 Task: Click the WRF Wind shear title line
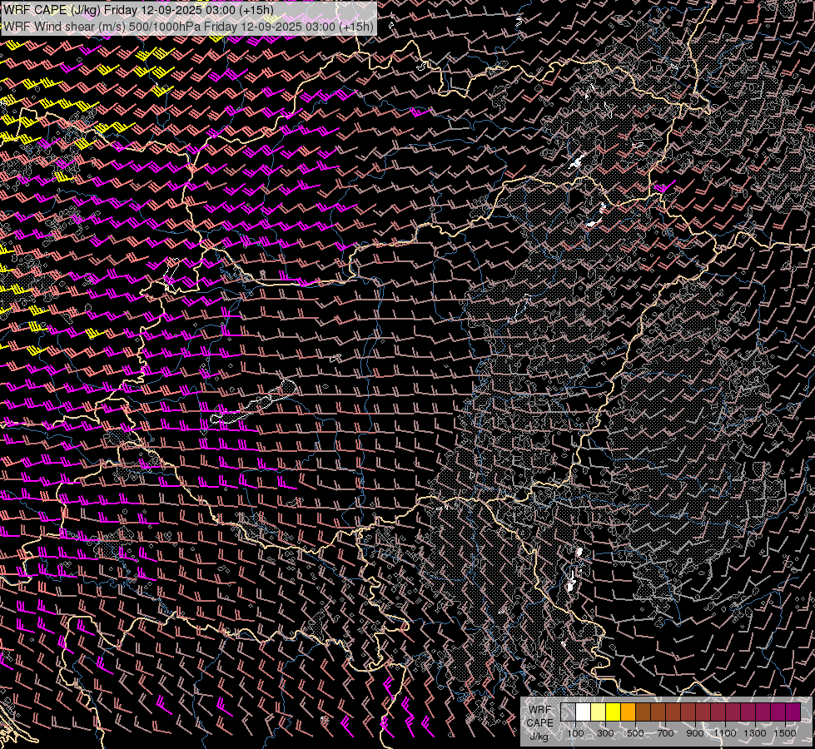[188, 26]
